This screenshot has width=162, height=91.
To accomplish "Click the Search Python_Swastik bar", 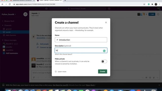I will pyautogui.click(x=78, y=9).
